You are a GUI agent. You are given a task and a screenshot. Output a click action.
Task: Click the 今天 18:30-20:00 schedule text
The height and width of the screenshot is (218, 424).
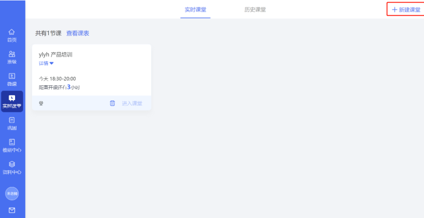(x=58, y=79)
